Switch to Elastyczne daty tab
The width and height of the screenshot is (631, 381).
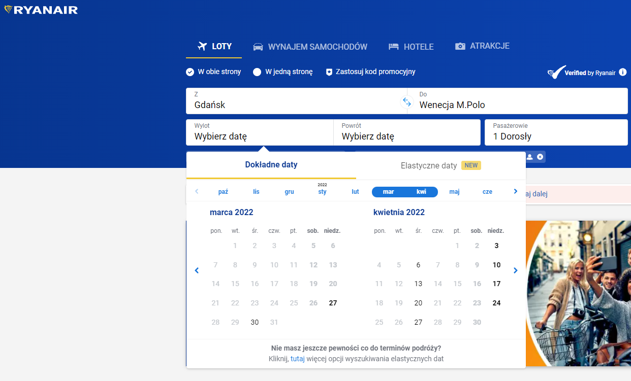tap(440, 165)
